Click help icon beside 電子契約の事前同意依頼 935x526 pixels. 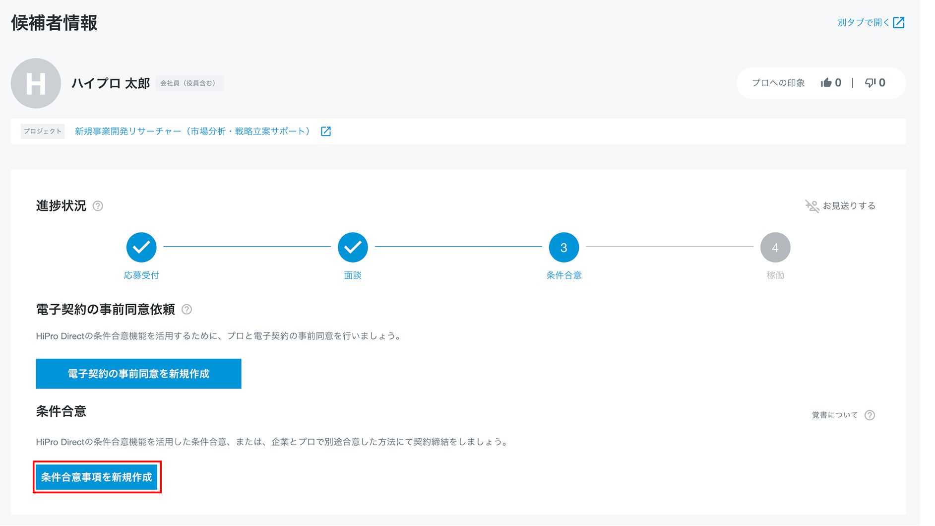point(187,310)
